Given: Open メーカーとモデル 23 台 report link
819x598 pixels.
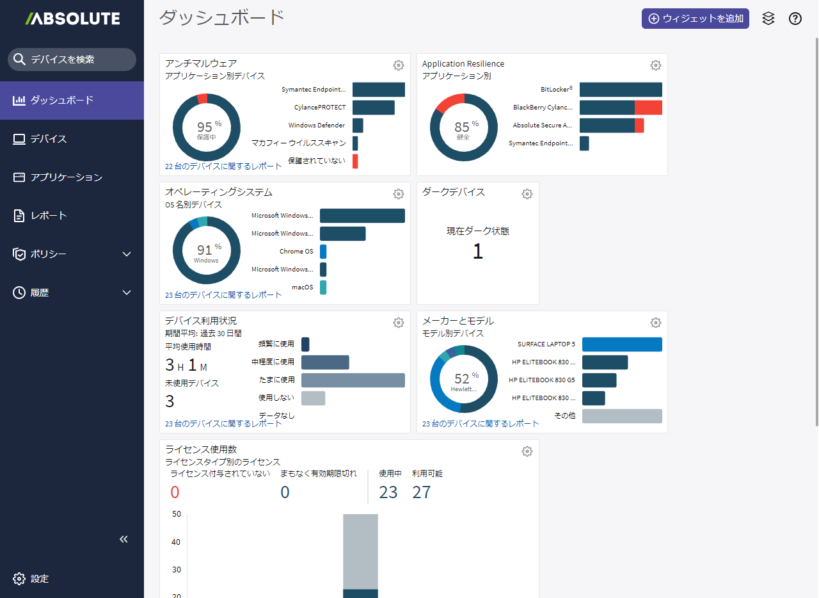Looking at the screenshot, I should pos(481,424).
